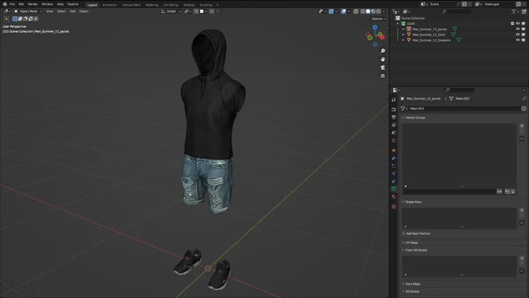Viewport: 529px width, 298px height.
Task: Open the Render menu
Action: coord(33,4)
